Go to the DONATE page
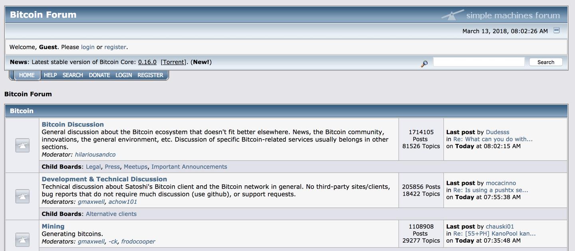The image size is (575, 251). click(x=99, y=75)
